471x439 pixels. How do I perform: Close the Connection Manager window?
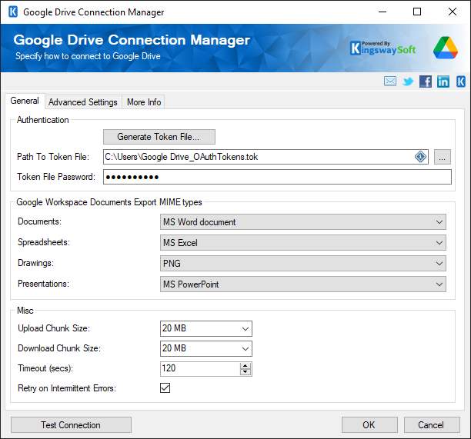453,12
